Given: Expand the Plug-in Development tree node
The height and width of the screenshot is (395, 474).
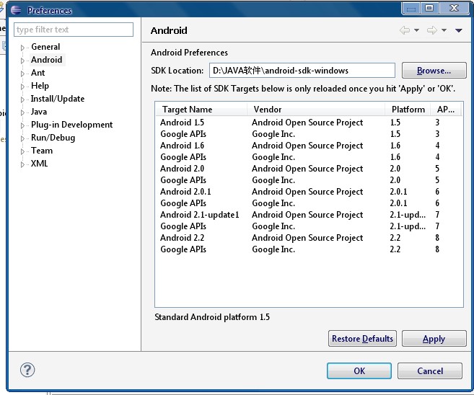Looking at the screenshot, I should click(22, 125).
